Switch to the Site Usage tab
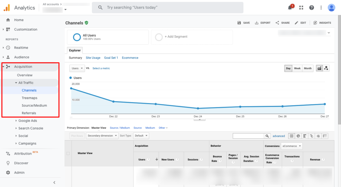341x187 pixels. pos(93,58)
